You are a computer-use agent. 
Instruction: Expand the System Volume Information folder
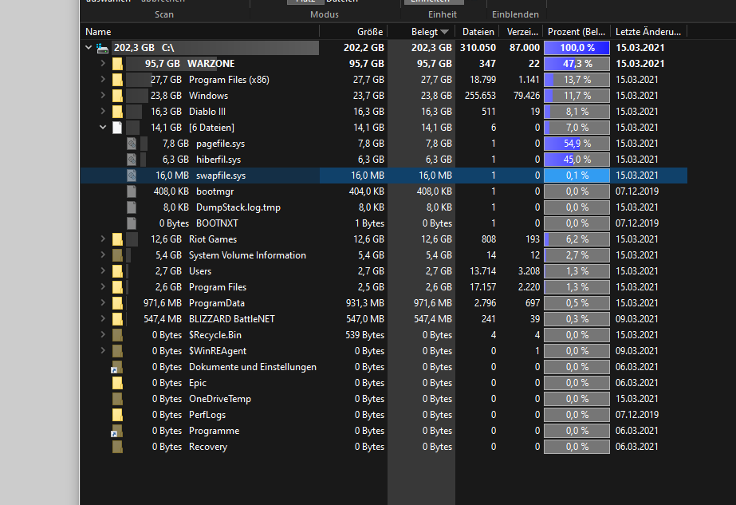[103, 255]
